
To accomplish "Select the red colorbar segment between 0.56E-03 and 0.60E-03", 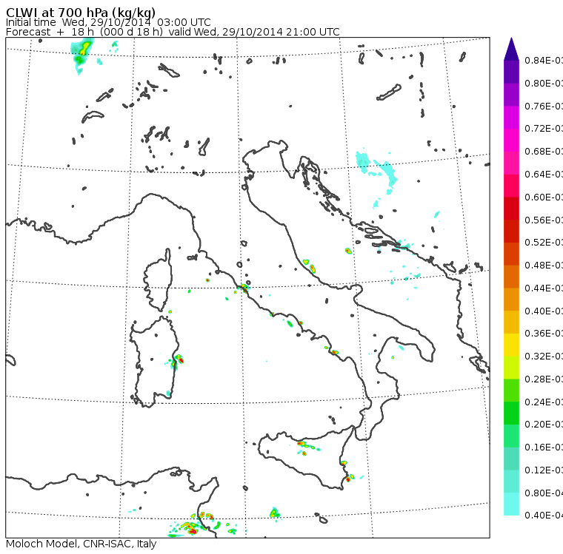I will coord(511,209).
